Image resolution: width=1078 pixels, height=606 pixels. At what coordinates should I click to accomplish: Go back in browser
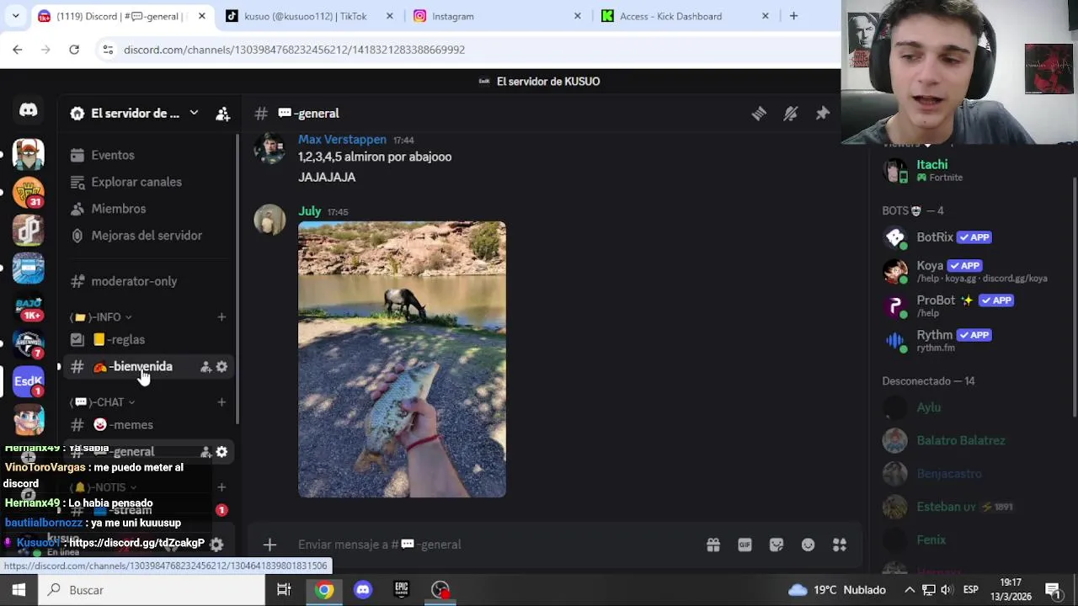[x=18, y=50]
